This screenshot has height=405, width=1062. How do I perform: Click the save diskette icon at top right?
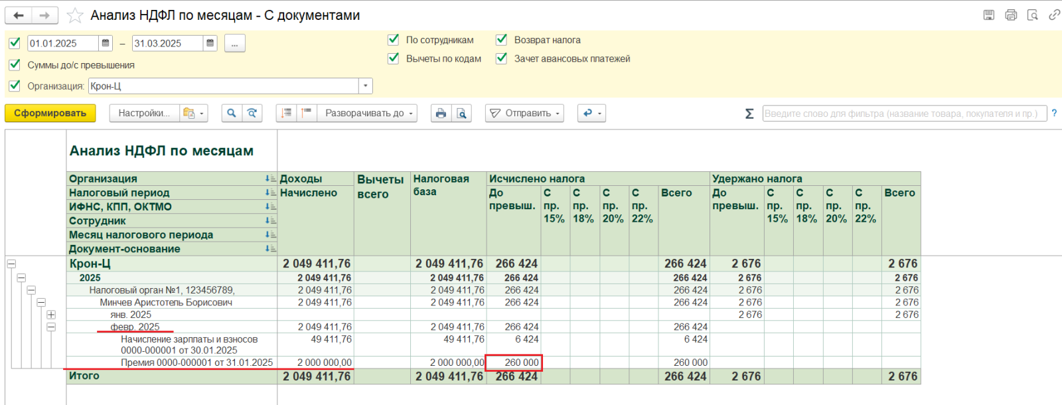(989, 15)
